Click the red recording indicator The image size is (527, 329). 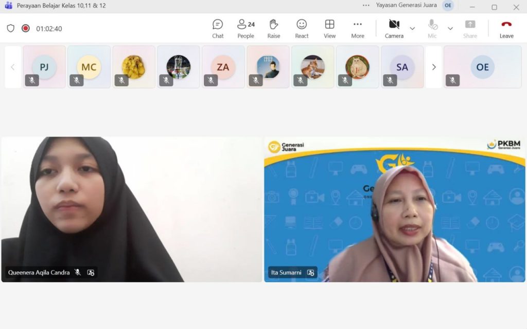pyautogui.click(x=26, y=28)
